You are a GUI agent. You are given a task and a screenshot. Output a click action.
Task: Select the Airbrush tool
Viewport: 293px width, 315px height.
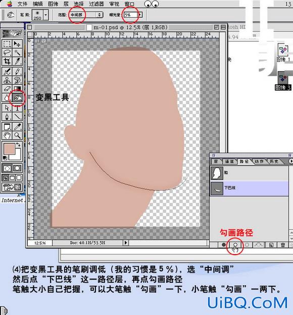(7, 72)
